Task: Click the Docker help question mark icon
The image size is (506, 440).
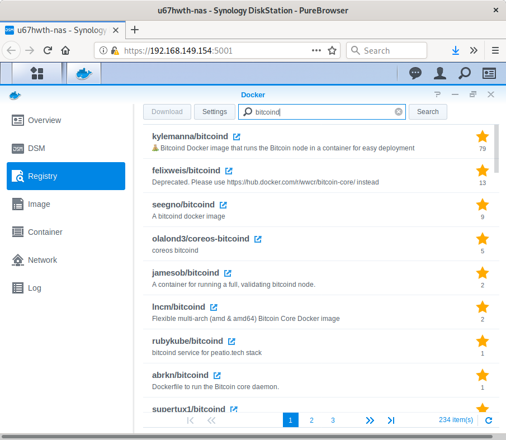Action: click(438, 94)
